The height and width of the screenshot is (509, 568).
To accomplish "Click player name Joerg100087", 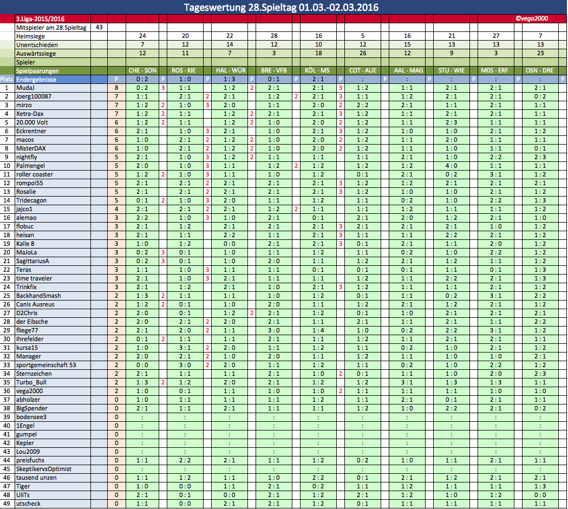I will [34, 97].
